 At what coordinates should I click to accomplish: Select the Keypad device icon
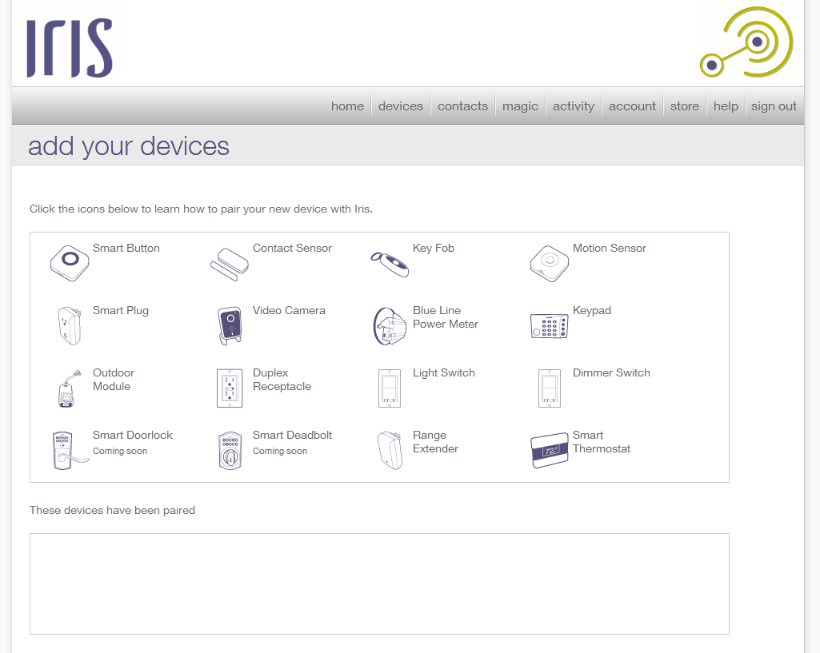(549, 325)
